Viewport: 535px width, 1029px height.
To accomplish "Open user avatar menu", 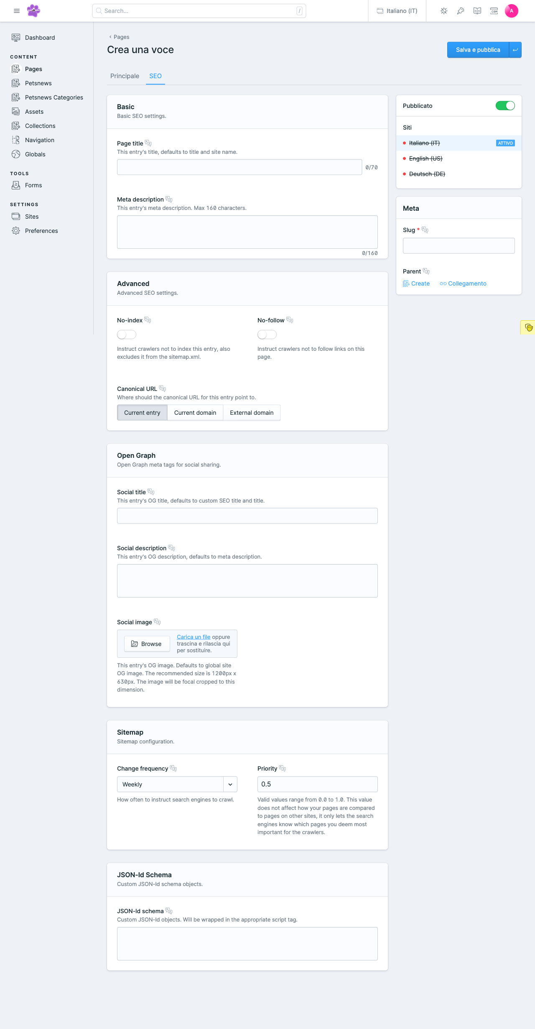I will tap(512, 11).
